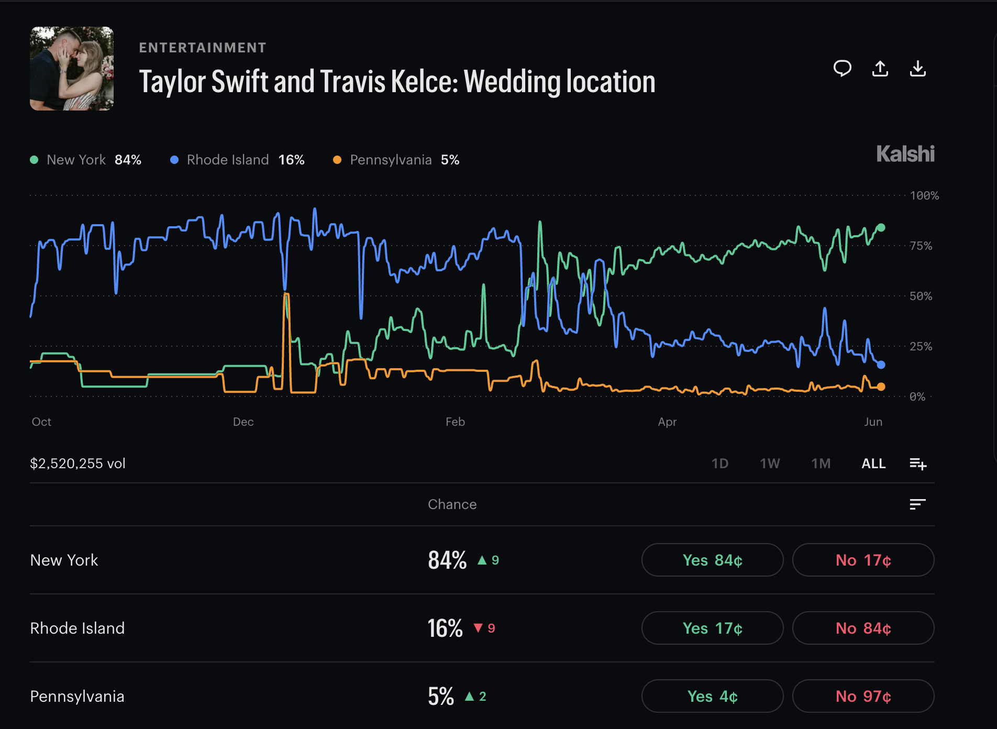This screenshot has height=729, width=997.
Task: Click the green triangle by New York 84%
Action: pyautogui.click(x=482, y=560)
